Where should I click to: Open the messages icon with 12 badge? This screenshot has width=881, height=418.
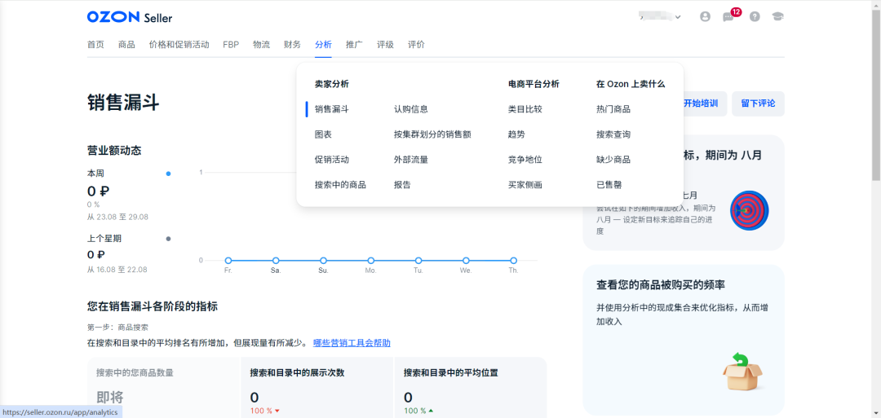728,17
